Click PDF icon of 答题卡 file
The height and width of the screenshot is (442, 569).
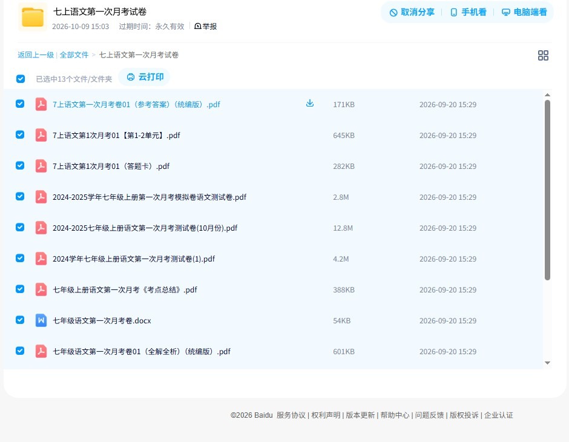(x=41, y=166)
